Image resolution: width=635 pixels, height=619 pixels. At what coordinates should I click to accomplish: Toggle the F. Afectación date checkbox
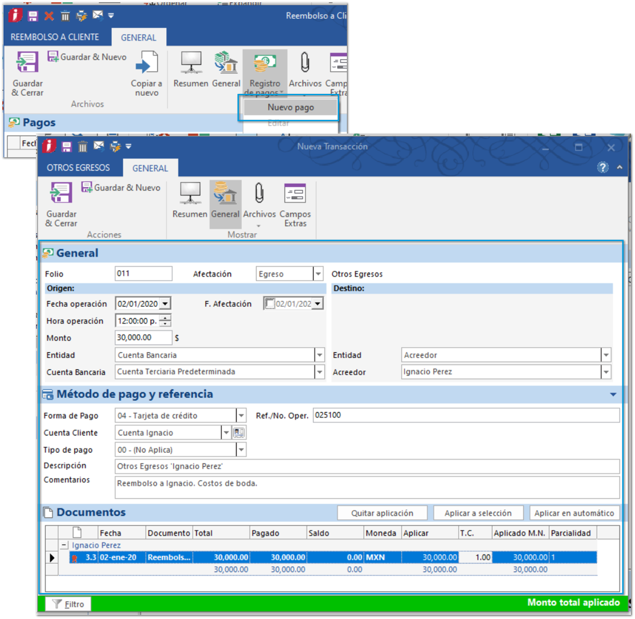coord(270,304)
